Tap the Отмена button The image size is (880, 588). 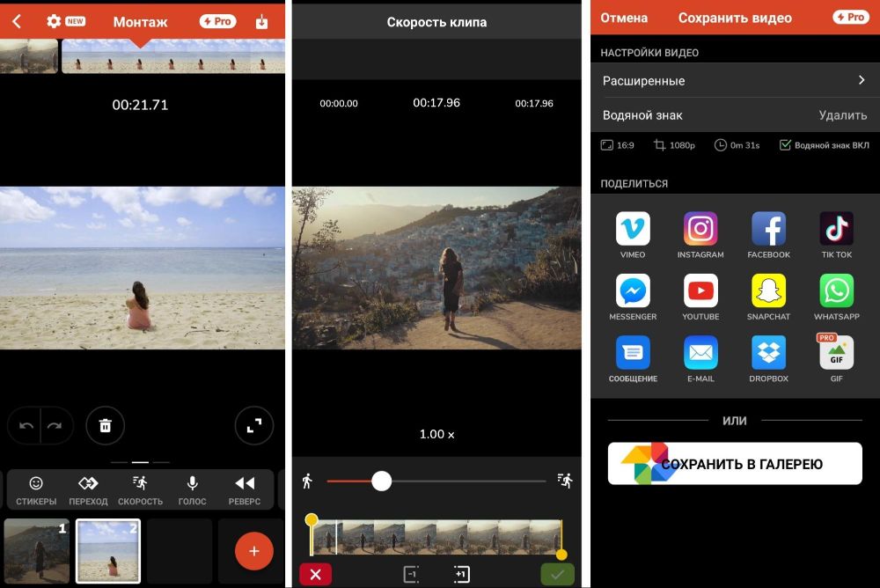(x=624, y=18)
